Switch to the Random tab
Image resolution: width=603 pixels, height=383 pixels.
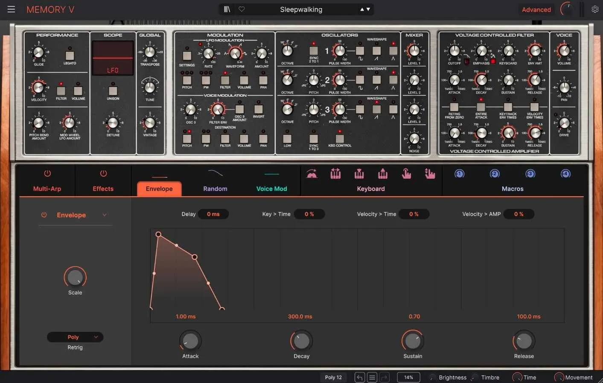pyautogui.click(x=215, y=189)
